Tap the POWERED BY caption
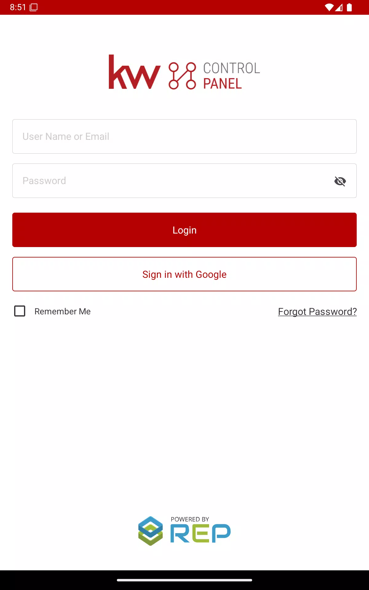This screenshot has width=369, height=590. pyautogui.click(x=190, y=519)
